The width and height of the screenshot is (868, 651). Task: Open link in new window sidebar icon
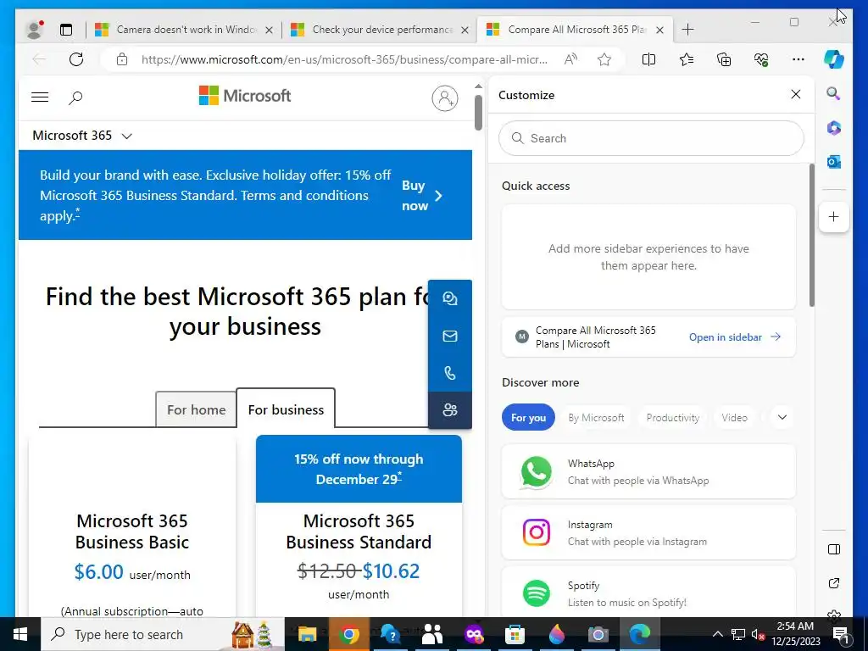pos(834,583)
